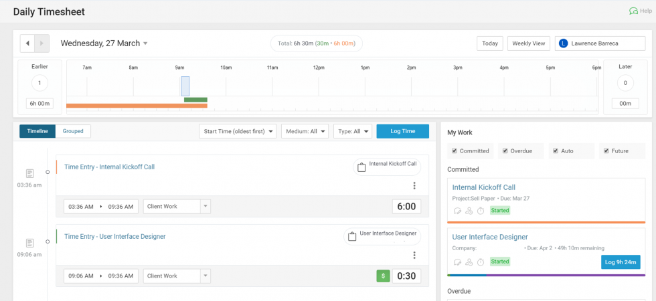Open three-dot menu for Internal Kickoff Call entry

pyautogui.click(x=414, y=186)
